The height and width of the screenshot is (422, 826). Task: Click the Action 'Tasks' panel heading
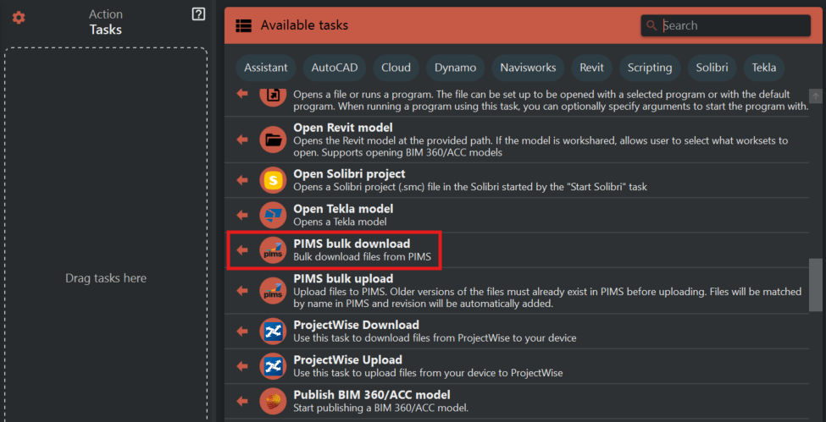click(105, 30)
